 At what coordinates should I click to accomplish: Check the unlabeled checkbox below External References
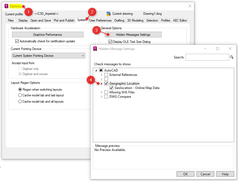pyautogui.click(x=106, y=79)
